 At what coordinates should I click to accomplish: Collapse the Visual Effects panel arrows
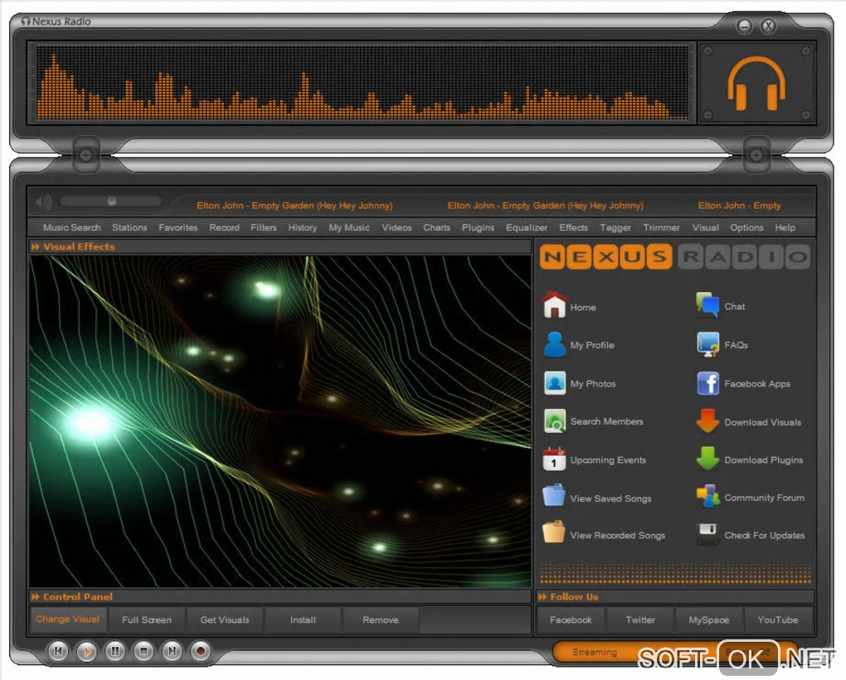pyautogui.click(x=36, y=246)
